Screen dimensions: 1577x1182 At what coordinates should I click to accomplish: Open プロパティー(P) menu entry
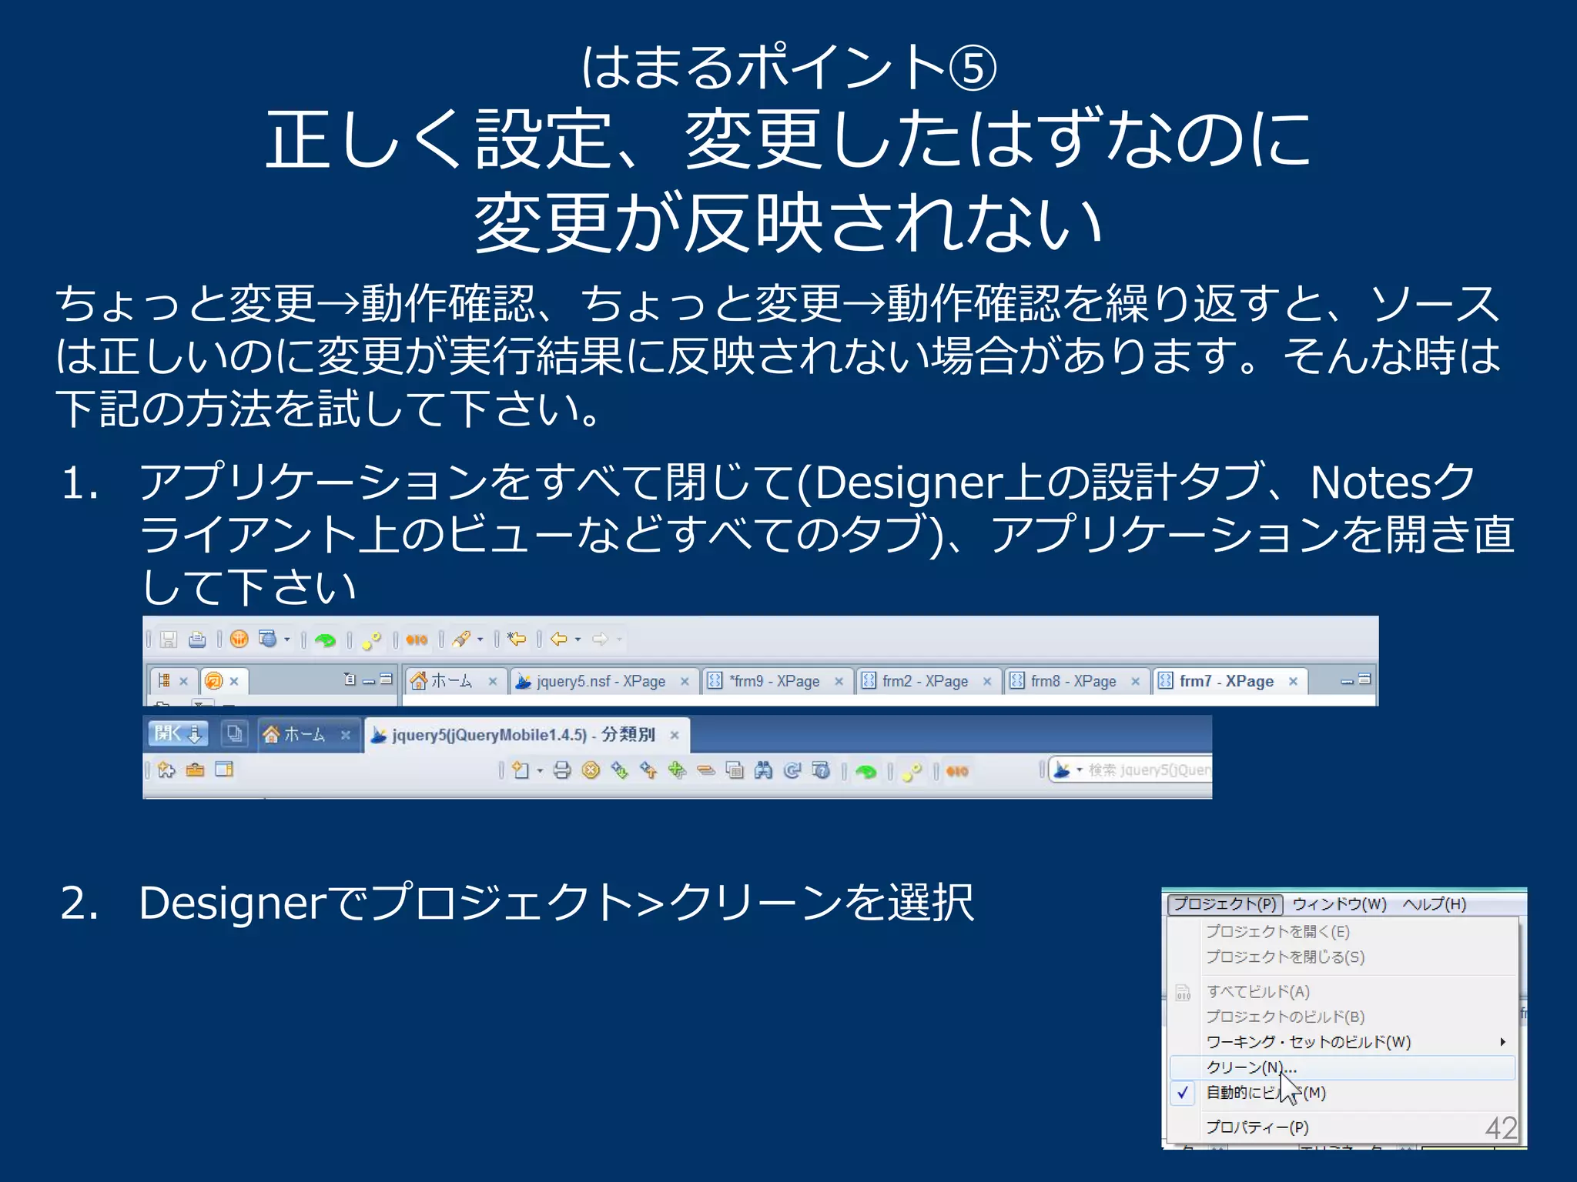click(x=1342, y=1127)
